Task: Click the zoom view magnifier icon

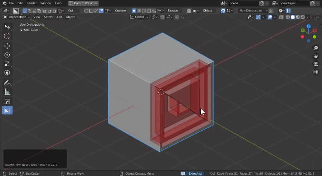Action: click(x=316, y=48)
